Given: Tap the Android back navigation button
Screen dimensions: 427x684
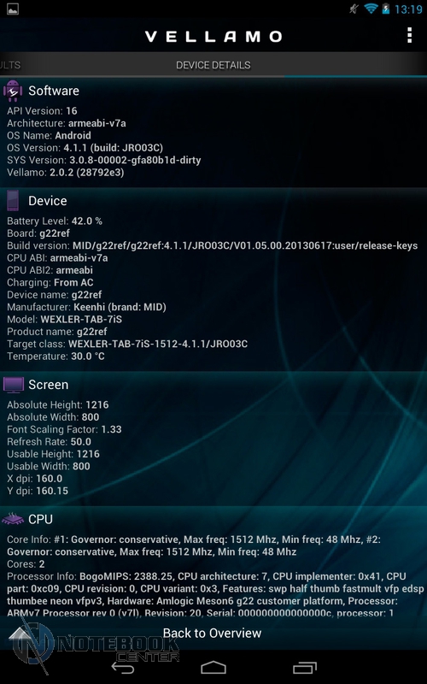Looking at the screenshot, I should pyautogui.click(x=123, y=668).
